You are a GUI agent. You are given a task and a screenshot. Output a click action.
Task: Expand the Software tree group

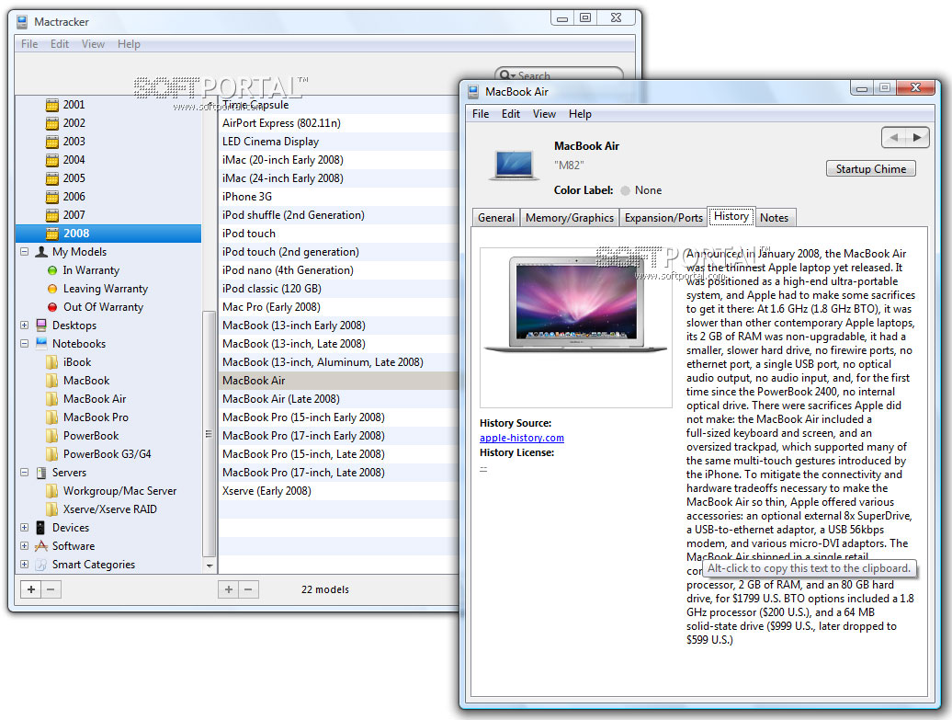point(24,545)
